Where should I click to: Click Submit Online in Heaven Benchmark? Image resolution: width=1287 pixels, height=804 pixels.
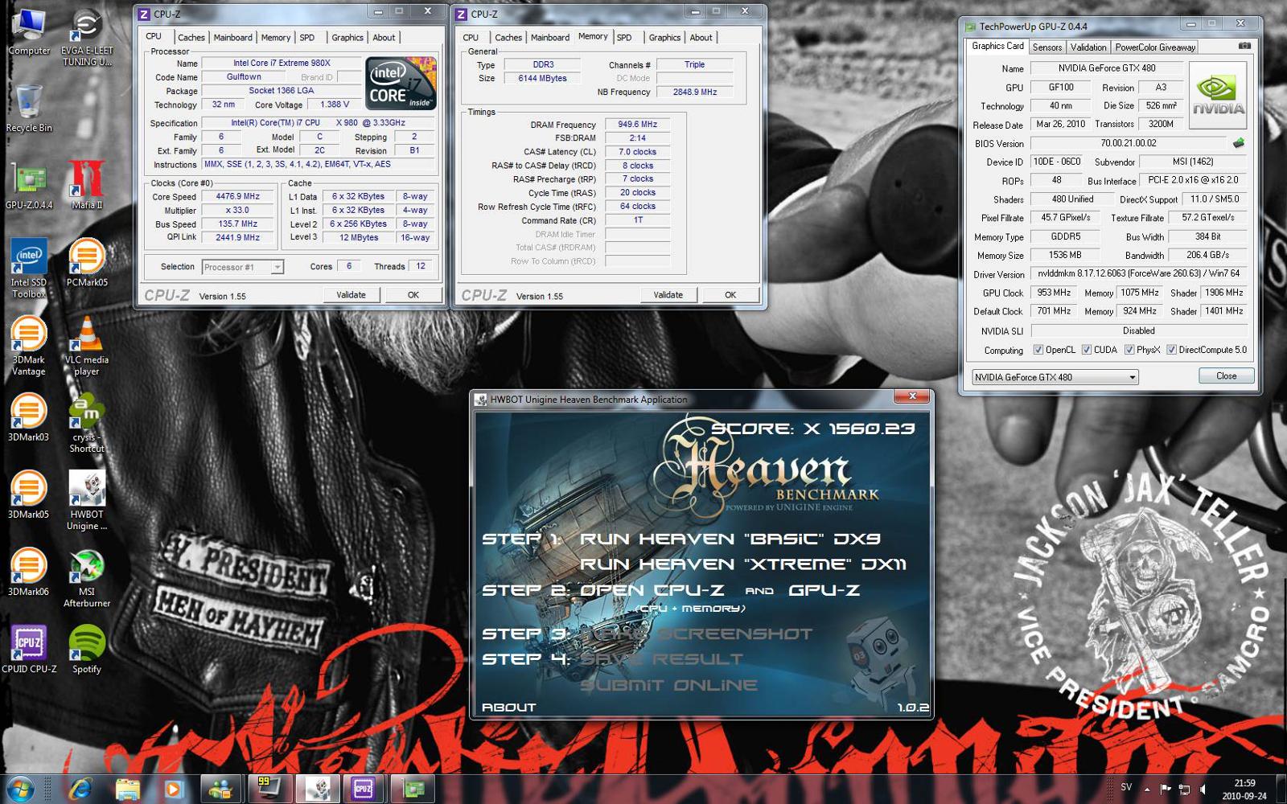(668, 685)
